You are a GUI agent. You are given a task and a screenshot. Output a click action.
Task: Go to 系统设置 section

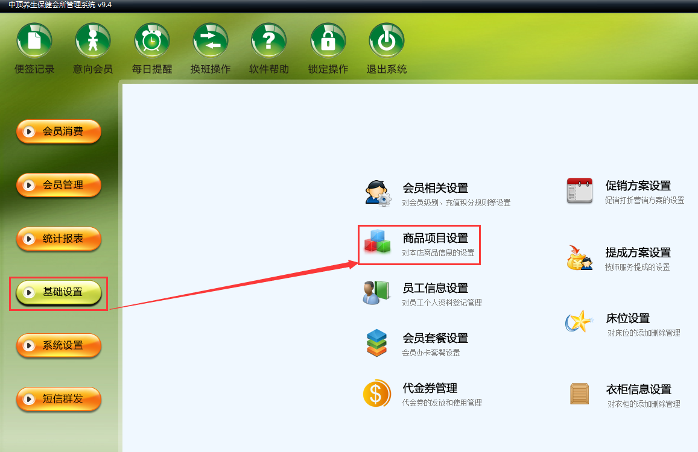pos(59,346)
